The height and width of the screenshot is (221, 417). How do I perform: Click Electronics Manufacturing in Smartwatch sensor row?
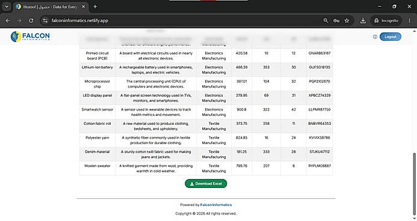pos(214,112)
